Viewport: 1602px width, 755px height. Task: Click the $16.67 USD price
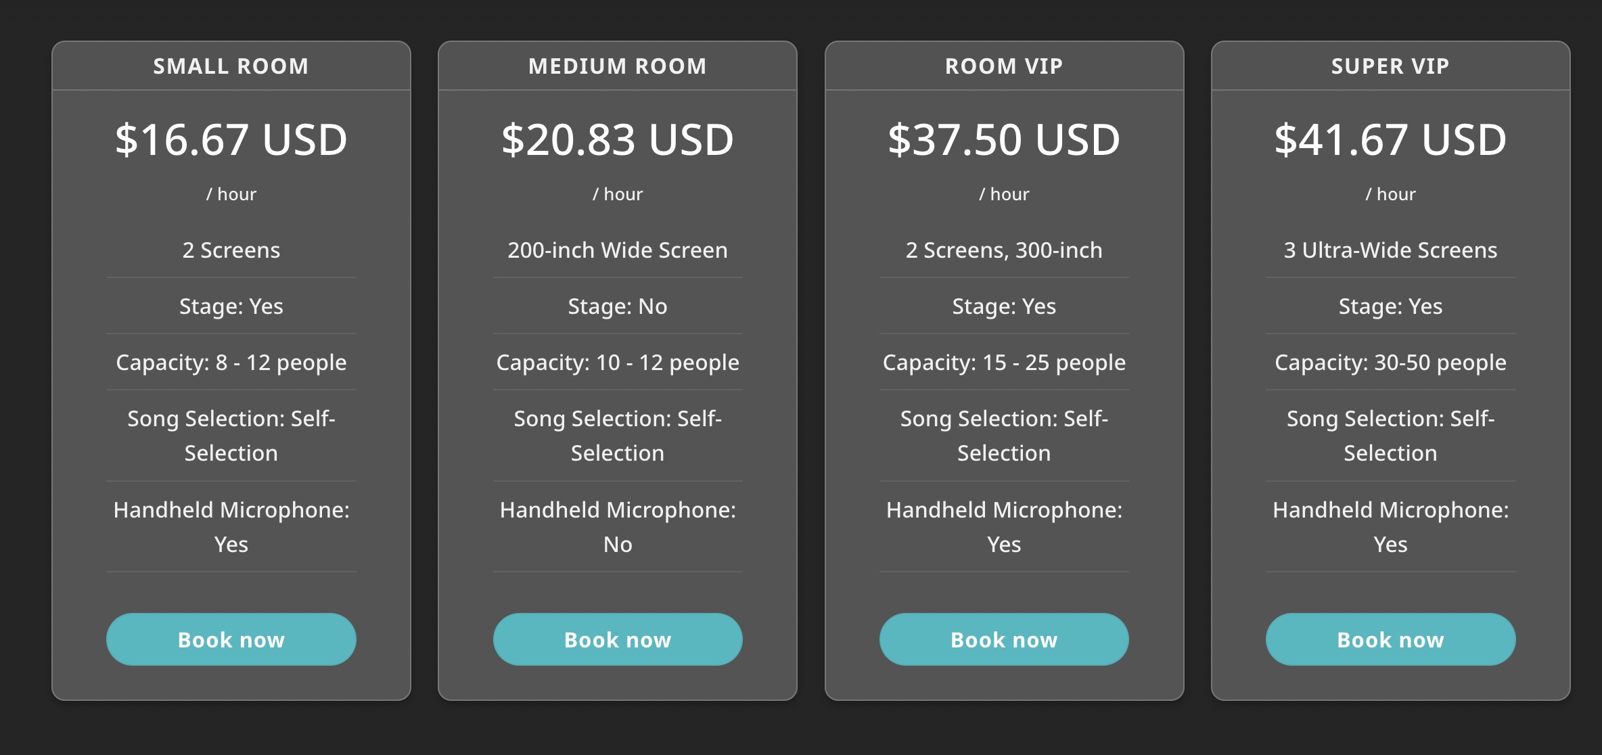(x=231, y=140)
